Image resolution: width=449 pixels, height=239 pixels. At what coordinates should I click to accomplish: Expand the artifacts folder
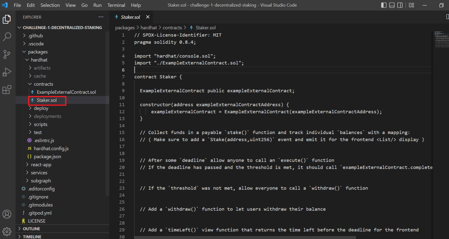click(30, 68)
